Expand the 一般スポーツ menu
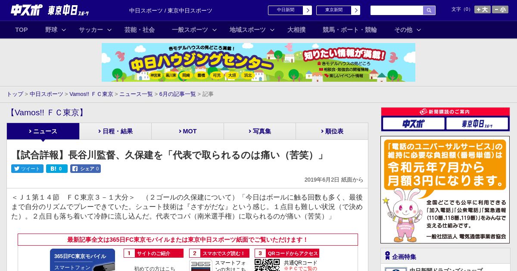The width and height of the screenshot is (517, 271). click(x=194, y=30)
